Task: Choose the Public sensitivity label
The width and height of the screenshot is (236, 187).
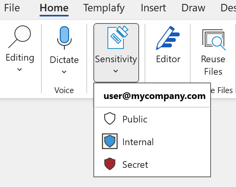Action: (x=135, y=119)
